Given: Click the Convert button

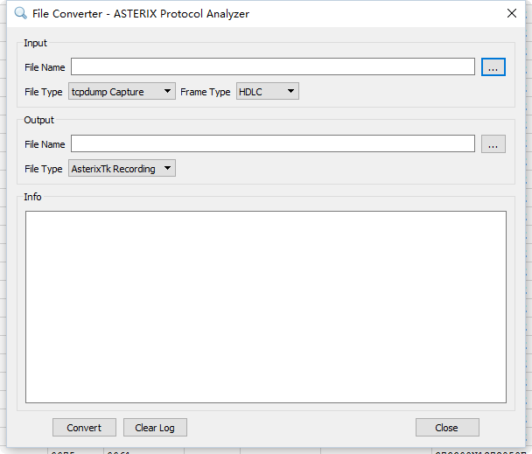Looking at the screenshot, I should 84,428.
